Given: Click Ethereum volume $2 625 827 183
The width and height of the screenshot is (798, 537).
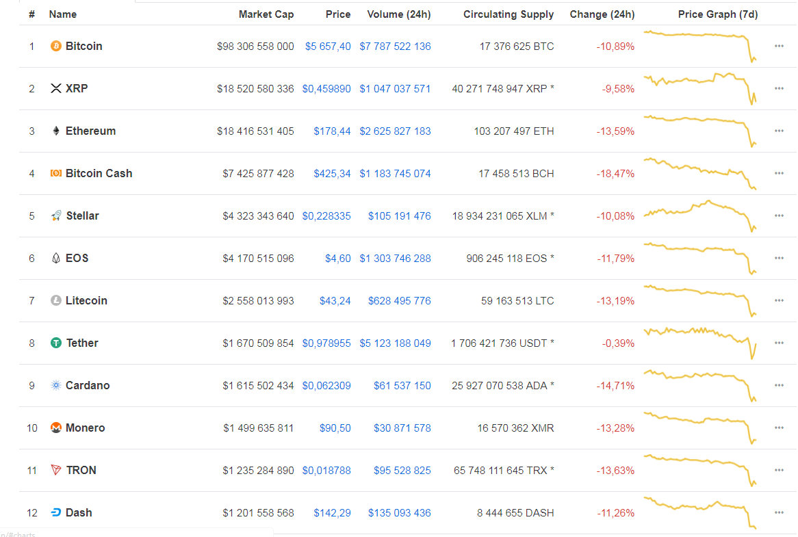Looking at the screenshot, I should point(395,131).
